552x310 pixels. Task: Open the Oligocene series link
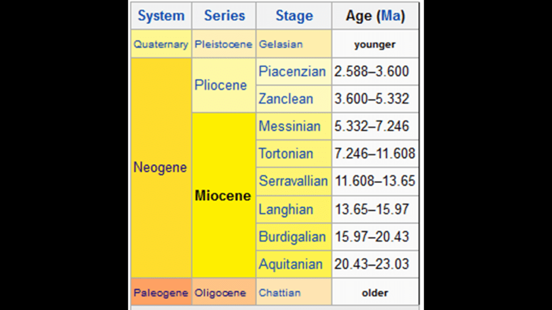click(220, 293)
